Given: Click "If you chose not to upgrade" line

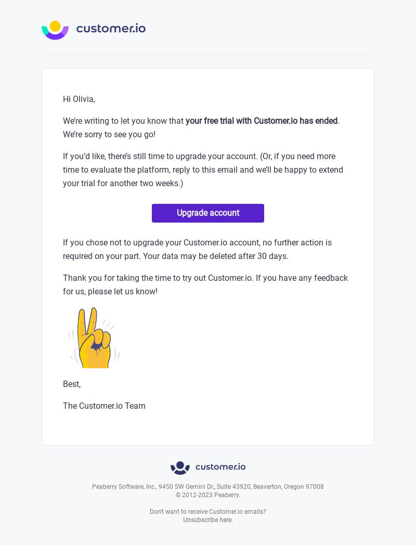Looking at the screenshot, I should pos(197,243).
